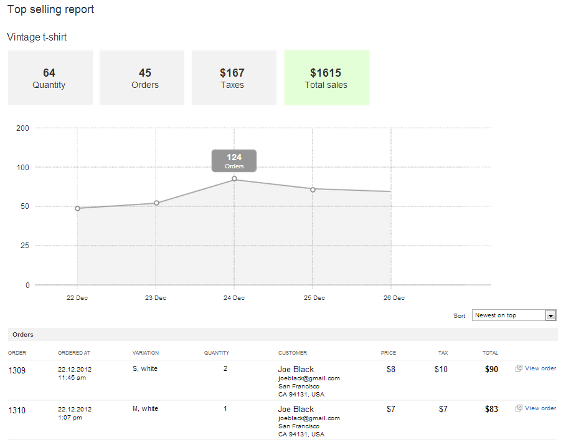Click the '124 Orders' chart tooltip
This screenshot has height=442, width=571.
[x=234, y=161]
